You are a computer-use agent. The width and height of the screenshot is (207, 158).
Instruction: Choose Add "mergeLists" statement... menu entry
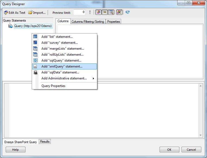tap(64, 49)
